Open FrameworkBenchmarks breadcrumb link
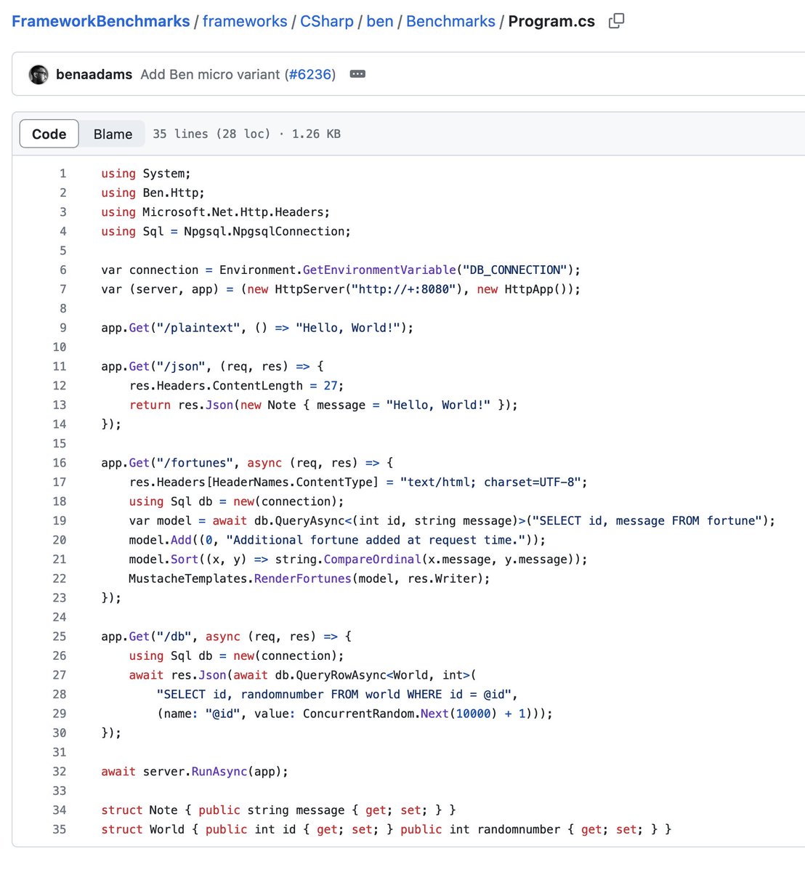 [x=101, y=21]
